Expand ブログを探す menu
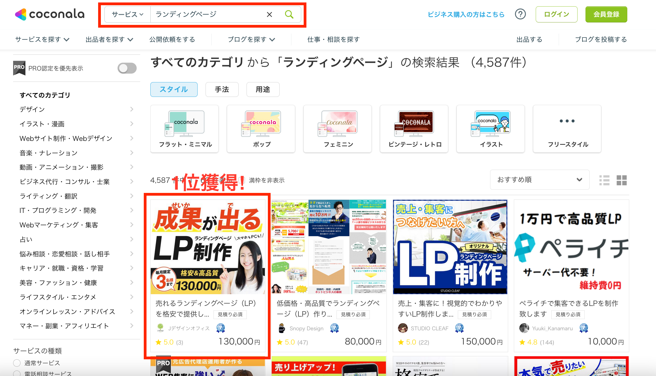Image resolution: width=656 pixels, height=376 pixels. (251, 39)
